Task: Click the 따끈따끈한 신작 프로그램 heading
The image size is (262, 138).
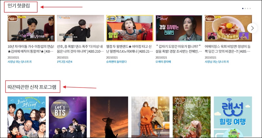Action: 32,87
